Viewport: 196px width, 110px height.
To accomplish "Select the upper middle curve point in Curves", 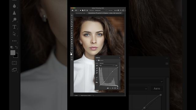I will click(112, 71).
